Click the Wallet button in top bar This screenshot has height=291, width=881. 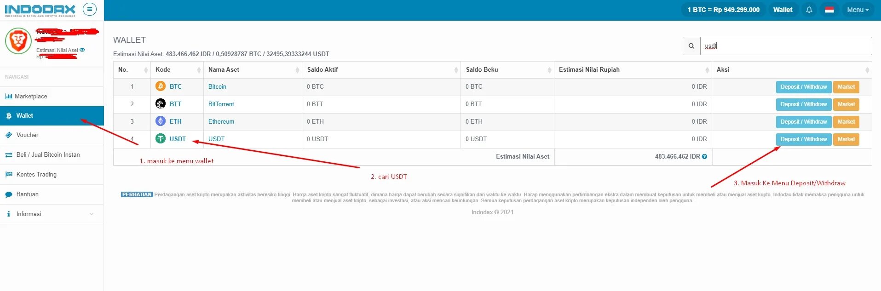(x=783, y=10)
